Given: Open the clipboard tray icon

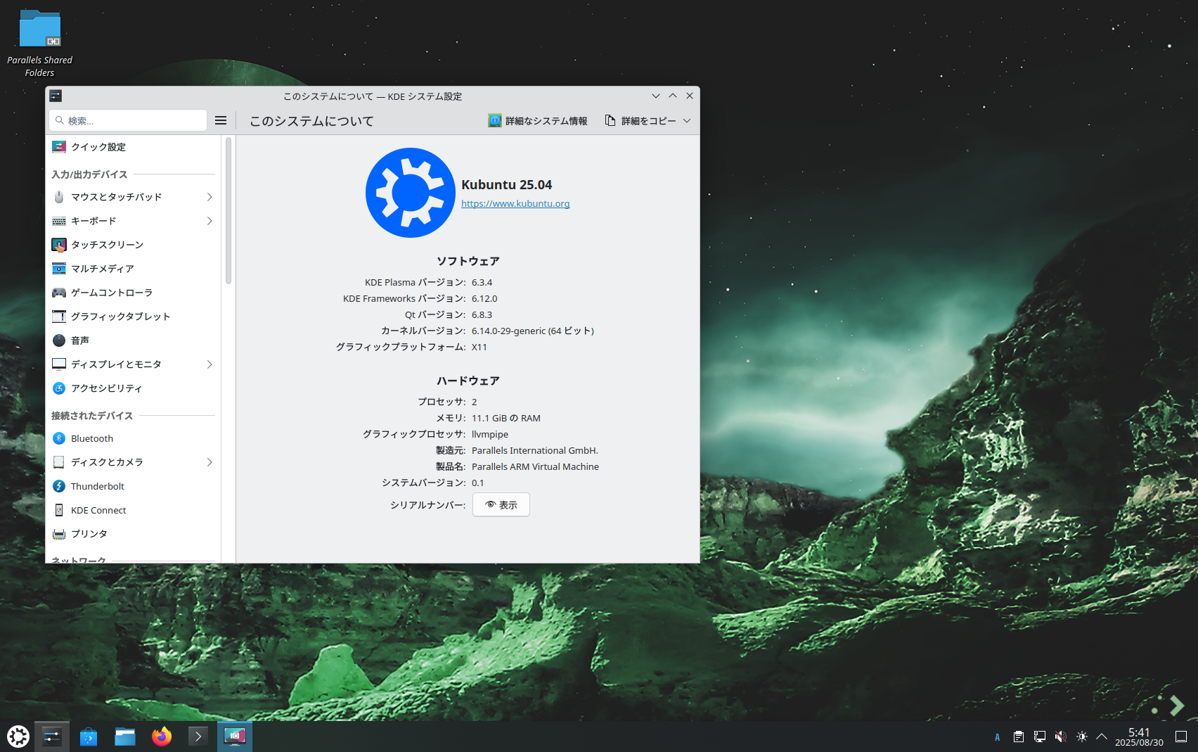Looking at the screenshot, I should [x=1019, y=737].
